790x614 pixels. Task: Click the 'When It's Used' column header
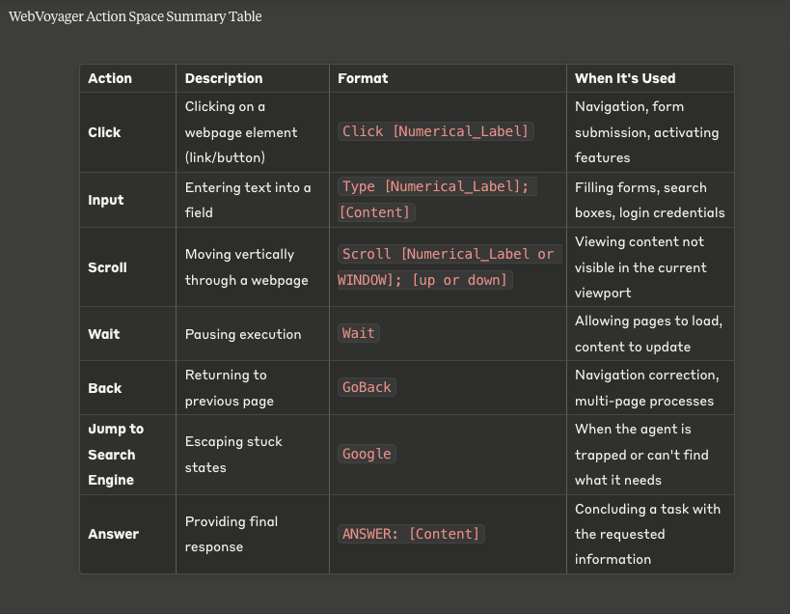click(625, 78)
